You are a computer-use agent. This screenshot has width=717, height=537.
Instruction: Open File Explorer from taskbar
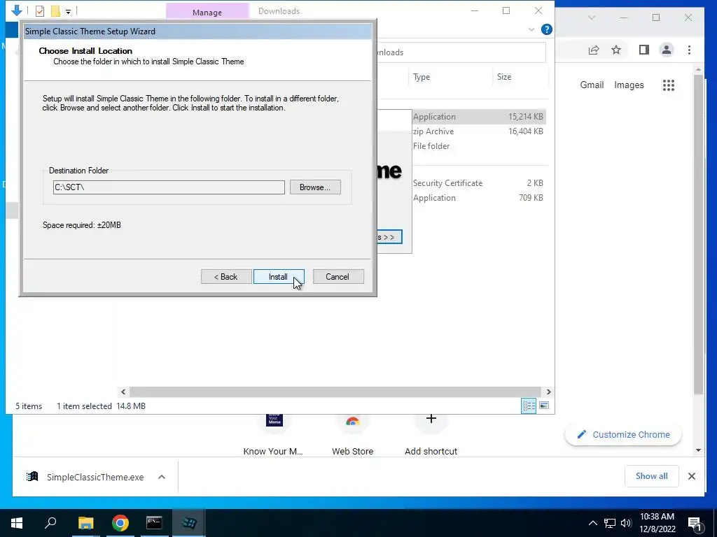pos(85,523)
